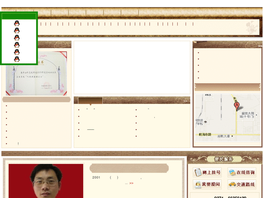Click the second QQ penguin icon from top

pos(17,31)
